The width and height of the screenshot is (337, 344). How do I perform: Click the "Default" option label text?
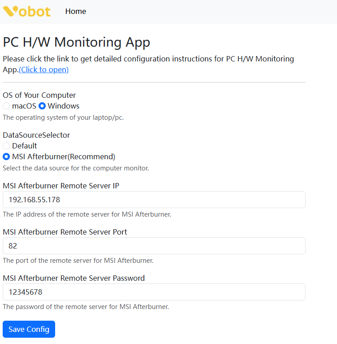tap(25, 146)
